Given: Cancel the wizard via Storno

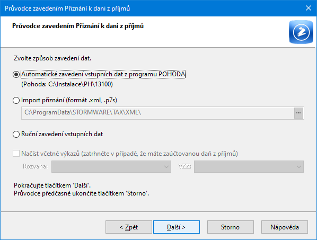Looking at the screenshot, I should pyautogui.click(x=230, y=227).
